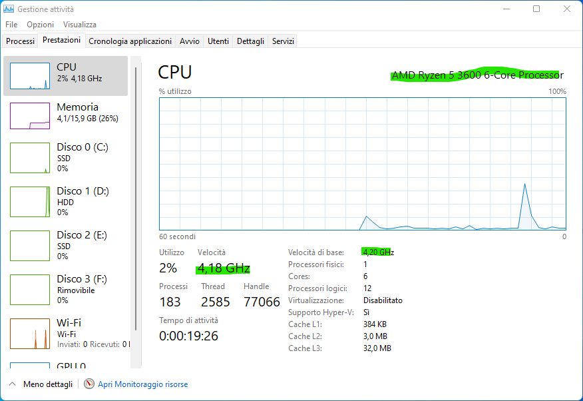Viewport: 583px width, 401px height.
Task: Click the Resource Monitor icon
Action: click(x=89, y=384)
